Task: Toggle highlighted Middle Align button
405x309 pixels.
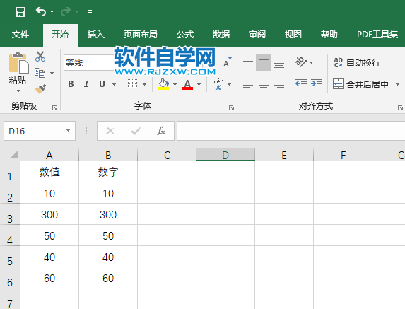Action: 264,62
